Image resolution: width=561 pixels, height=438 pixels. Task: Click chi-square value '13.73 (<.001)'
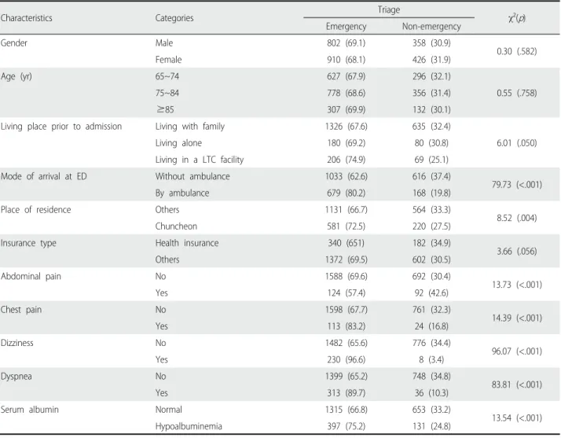[517, 285]
